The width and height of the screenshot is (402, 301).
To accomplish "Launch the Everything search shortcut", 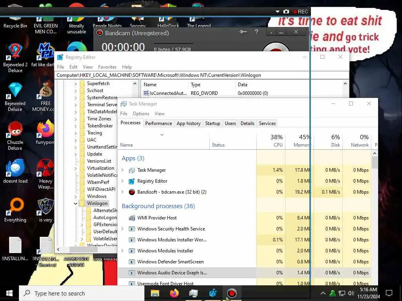I will coord(15,210).
